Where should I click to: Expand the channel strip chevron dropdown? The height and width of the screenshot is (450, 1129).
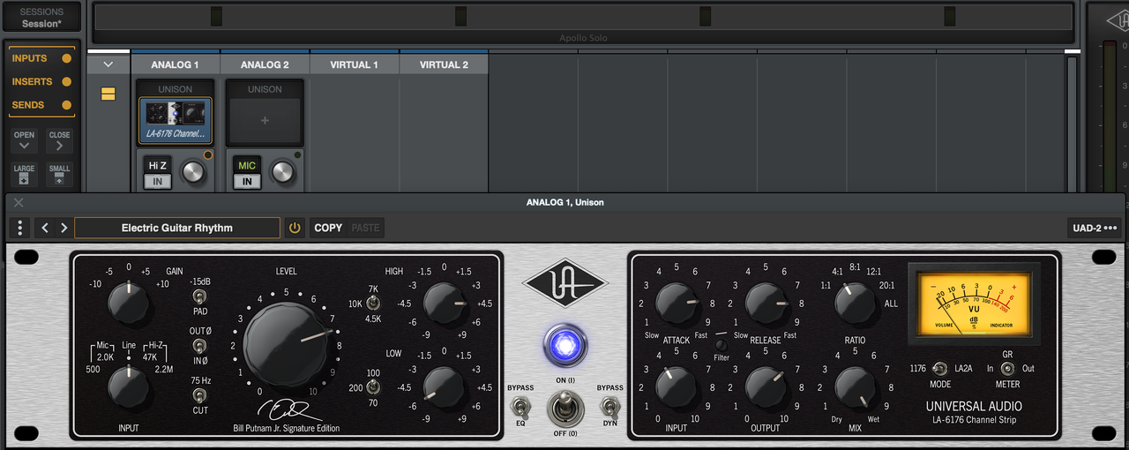click(x=108, y=64)
